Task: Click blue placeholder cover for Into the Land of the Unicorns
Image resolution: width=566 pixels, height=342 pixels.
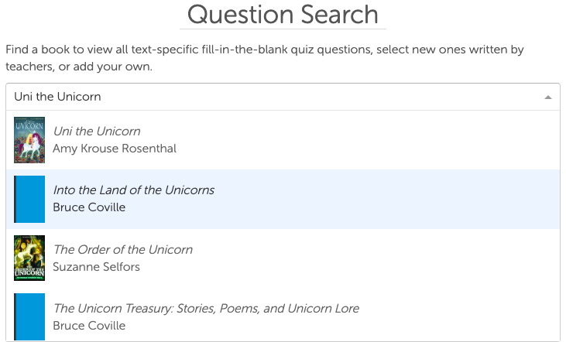Action: [29, 199]
